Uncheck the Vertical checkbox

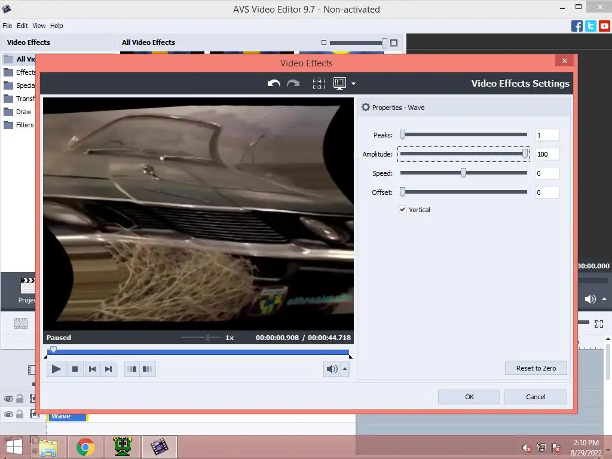click(402, 210)
